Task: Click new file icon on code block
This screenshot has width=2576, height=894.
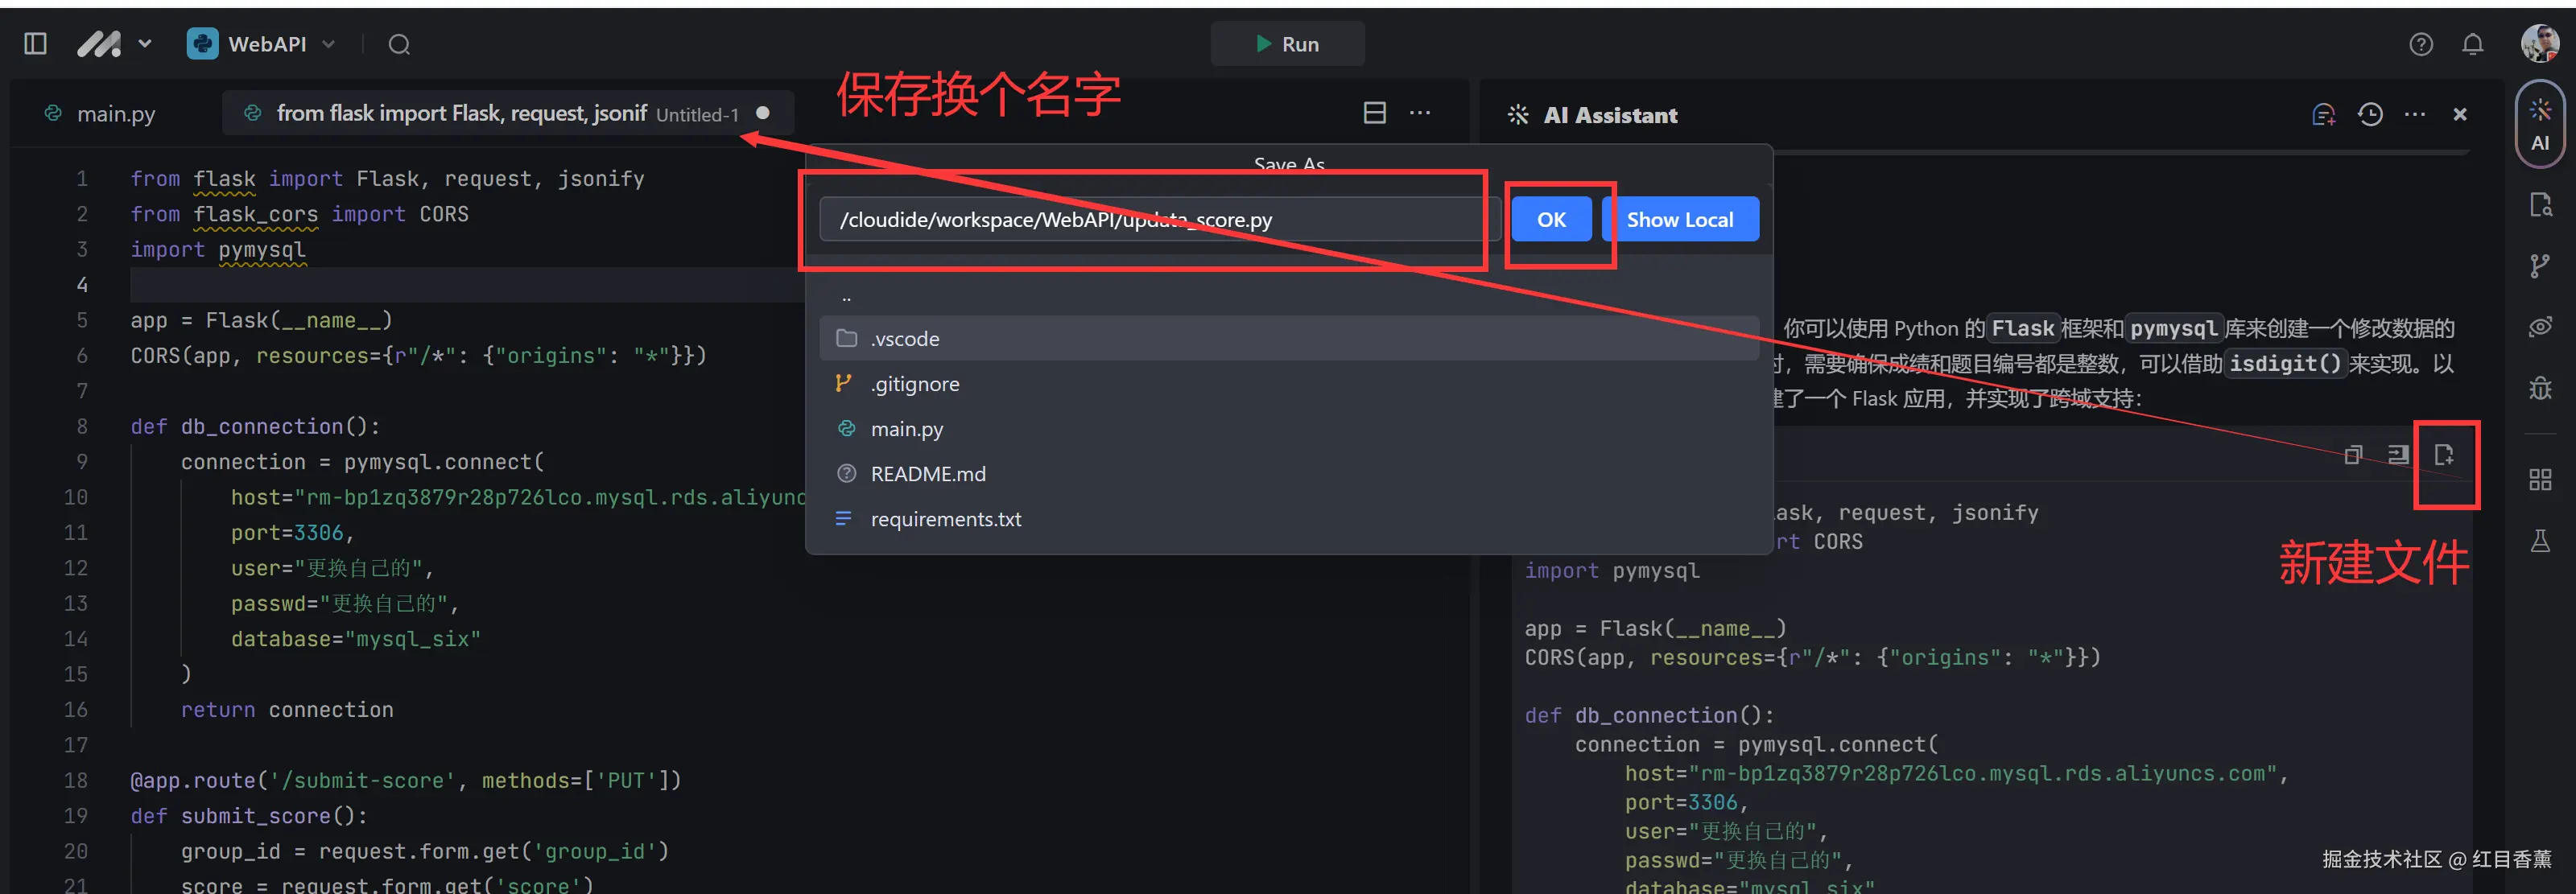Action: pos(2443,456)
